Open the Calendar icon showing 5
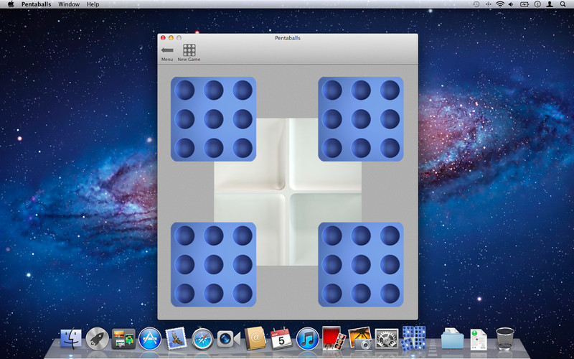The image size is (574, 359). [x=281, y=338]
